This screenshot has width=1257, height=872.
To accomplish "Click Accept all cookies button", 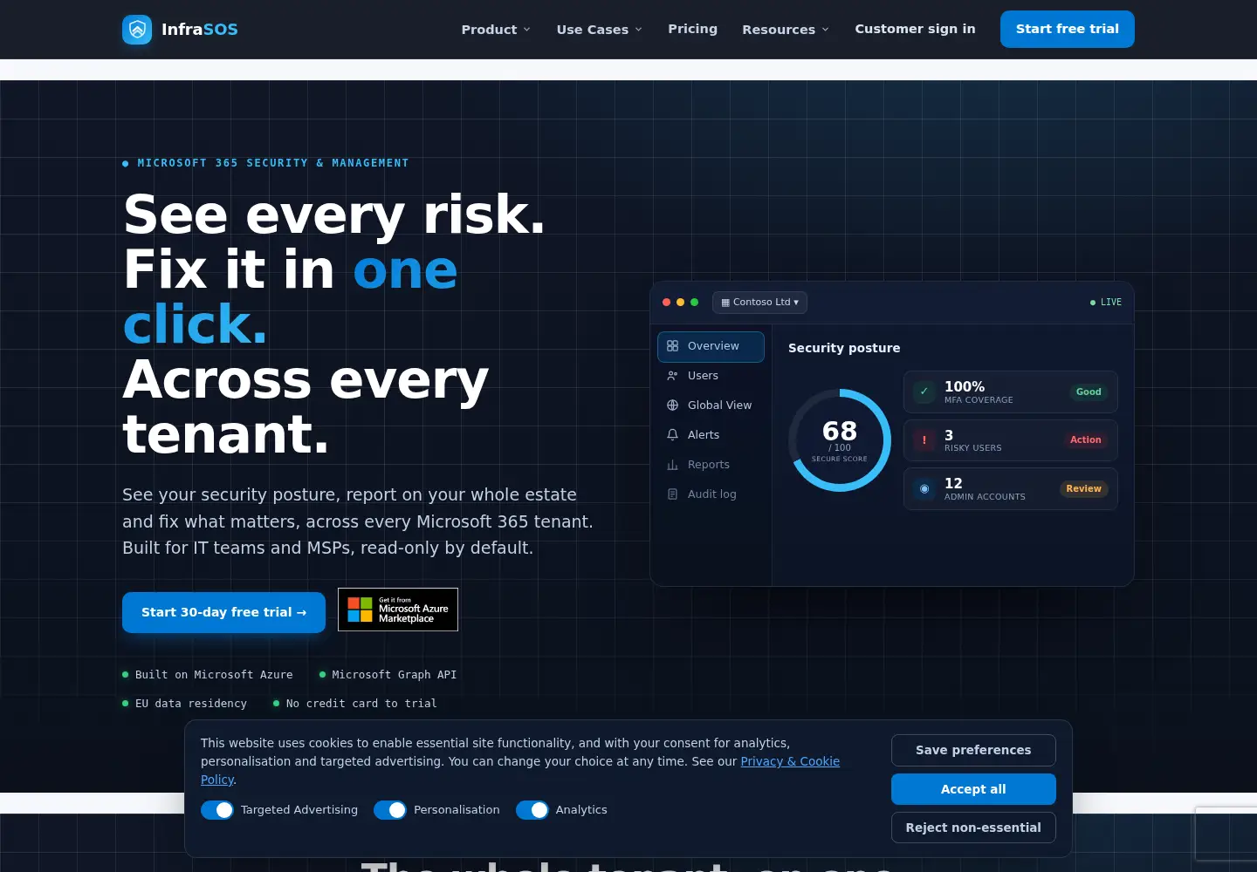I will click(x=973, y=789).
